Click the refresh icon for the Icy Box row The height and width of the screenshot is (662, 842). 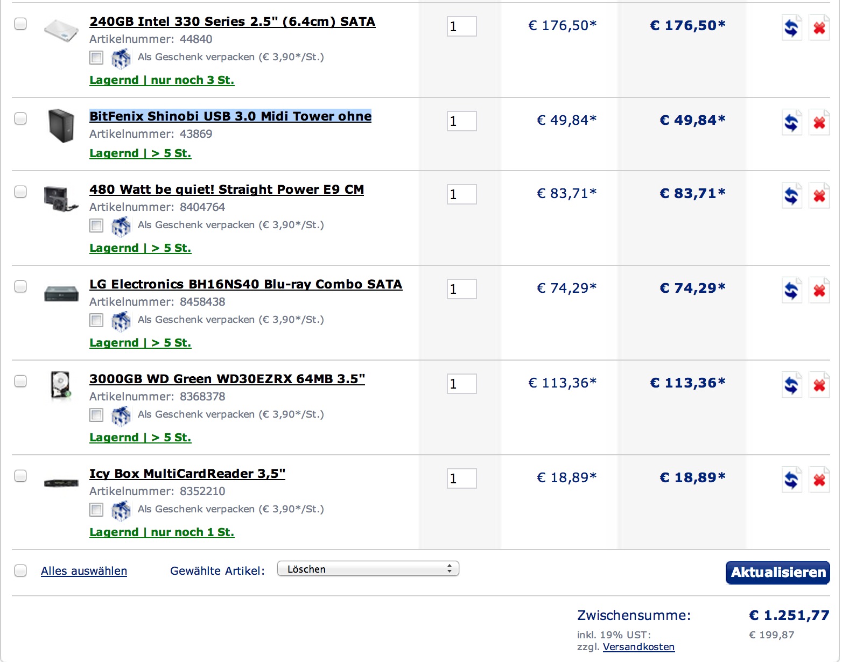tap(792, 480)
